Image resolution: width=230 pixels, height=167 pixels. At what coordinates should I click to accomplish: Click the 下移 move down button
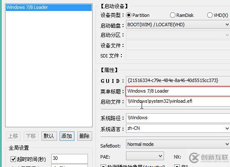(31, 136)
